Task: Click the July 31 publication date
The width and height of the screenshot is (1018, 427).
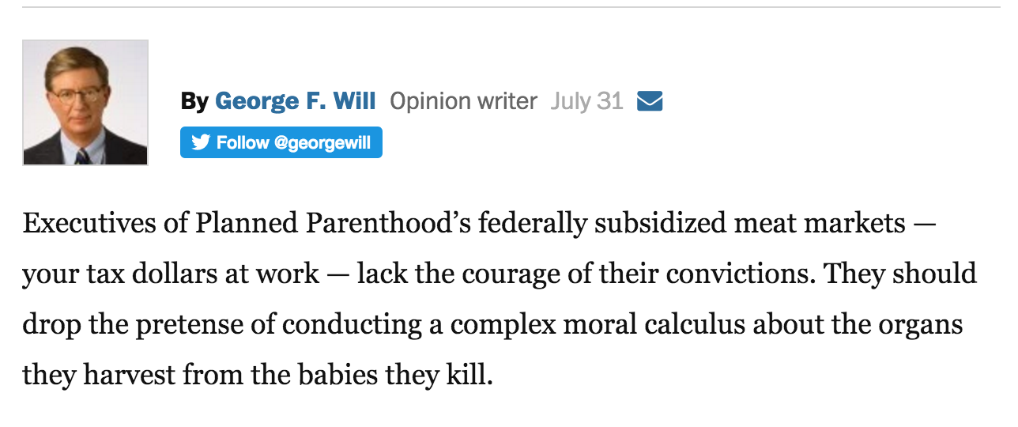Action: coord(586,102)
